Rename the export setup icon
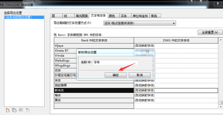The width and height of the screenshot is (223, 115). point(21,110)
